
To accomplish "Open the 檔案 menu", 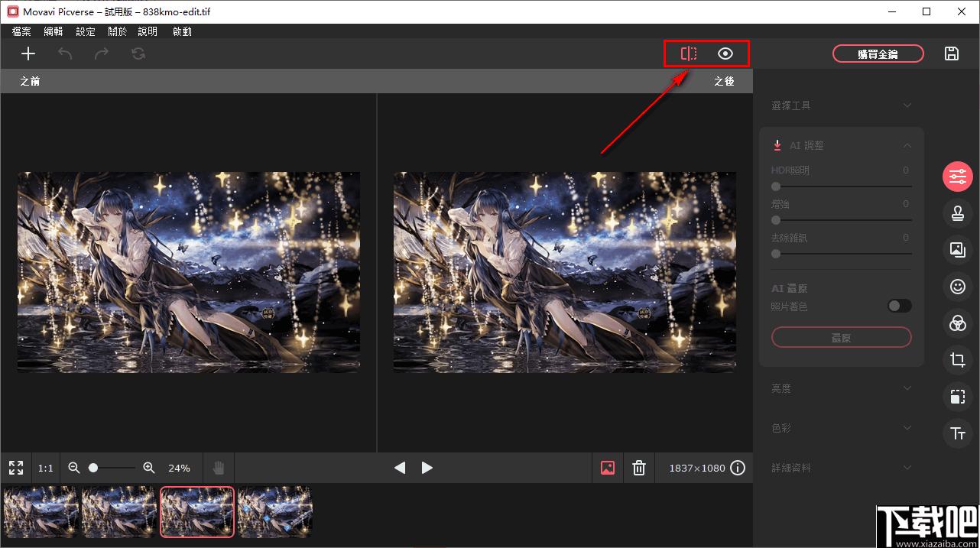I will click(22, 31).
